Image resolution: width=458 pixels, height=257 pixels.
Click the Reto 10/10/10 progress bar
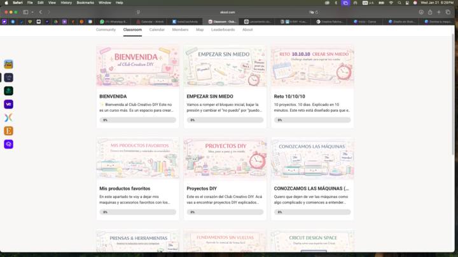312,119
